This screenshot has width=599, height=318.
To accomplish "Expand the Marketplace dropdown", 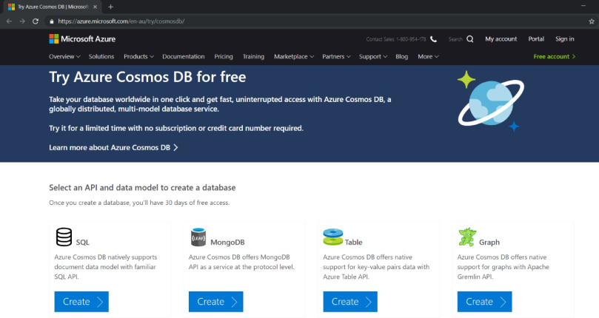I will click(x=294, y=56).
